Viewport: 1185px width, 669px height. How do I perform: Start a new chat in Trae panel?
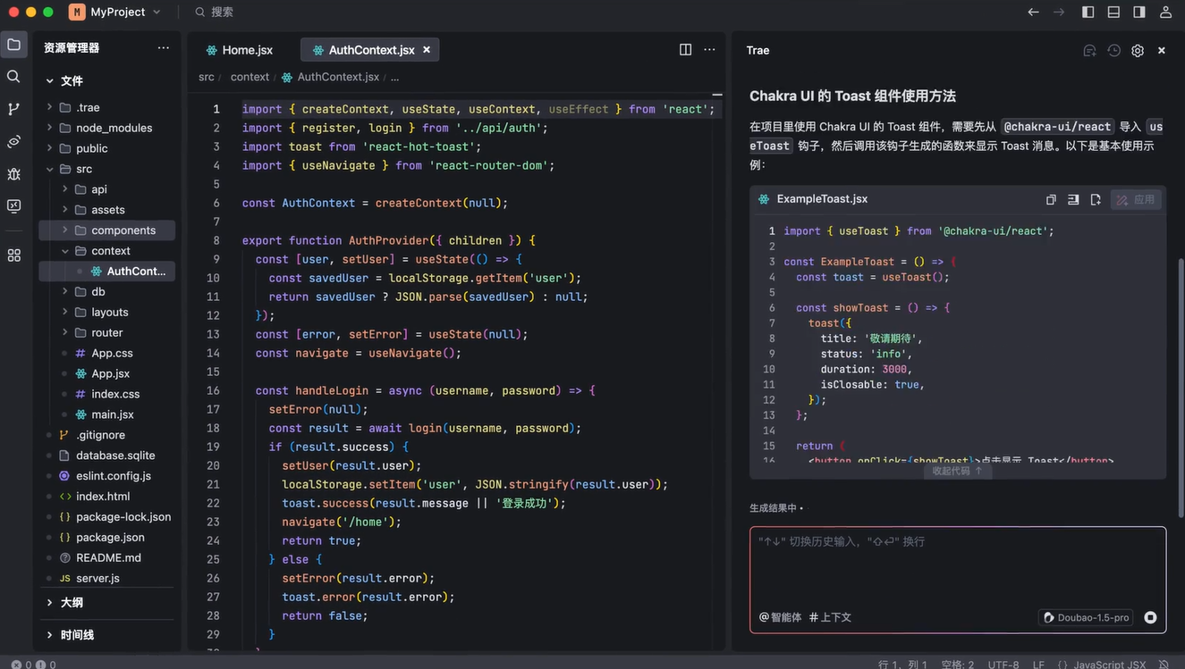click(1089, 51)
